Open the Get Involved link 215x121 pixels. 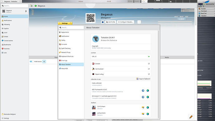click(x=121, y=69)
